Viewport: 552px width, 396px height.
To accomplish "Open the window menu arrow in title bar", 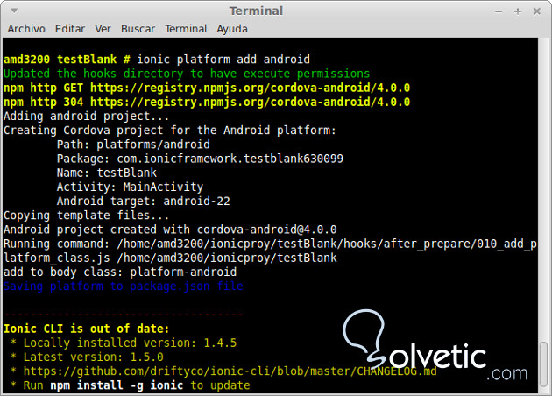I will coord(14,11).
